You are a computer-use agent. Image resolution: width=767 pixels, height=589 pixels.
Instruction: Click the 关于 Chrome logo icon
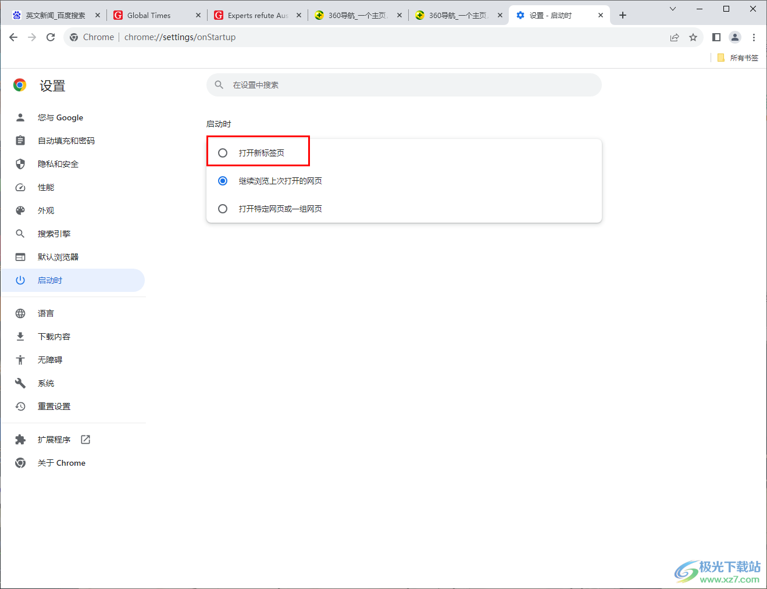pos(20,463)
